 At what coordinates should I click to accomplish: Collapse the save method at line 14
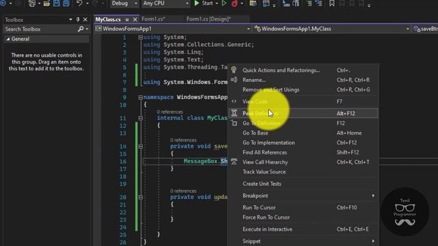tap(140, 146)
